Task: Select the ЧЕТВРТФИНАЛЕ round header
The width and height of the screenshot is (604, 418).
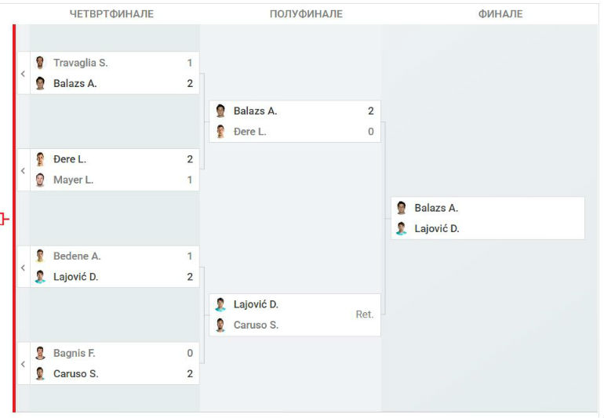Action: point(111,14)
